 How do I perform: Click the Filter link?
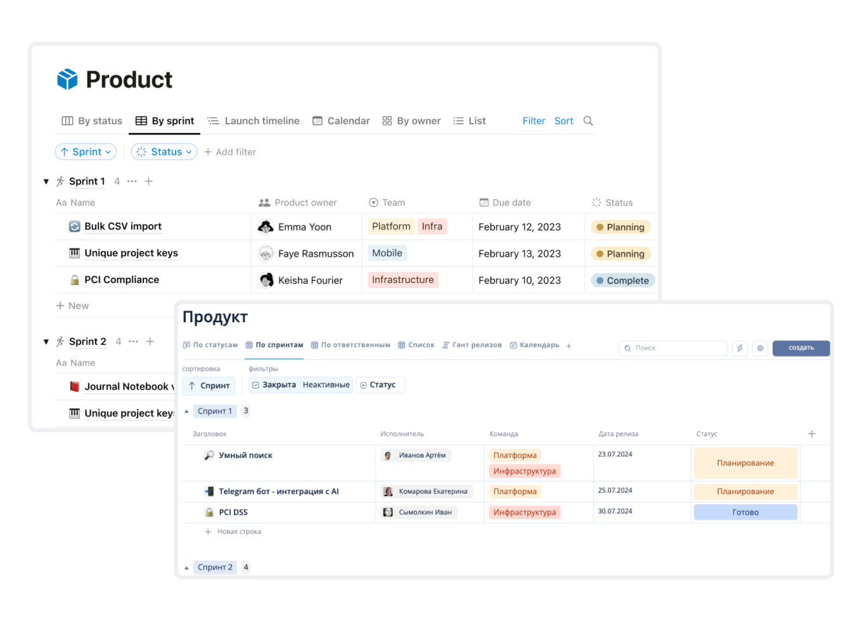click(x=534, y=121)
